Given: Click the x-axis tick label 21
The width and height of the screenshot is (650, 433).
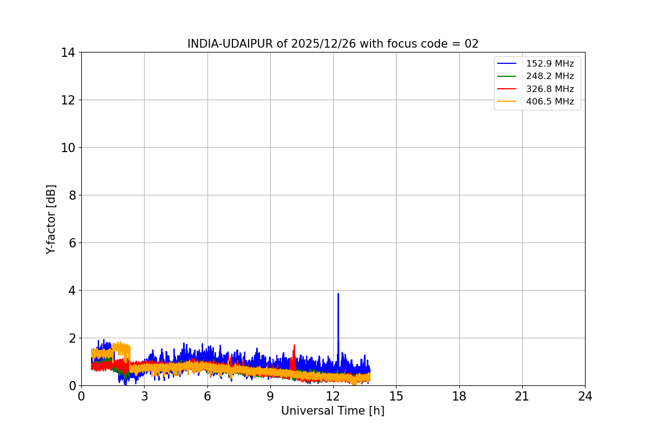Looking at the screenshot, I should (522, 396).
